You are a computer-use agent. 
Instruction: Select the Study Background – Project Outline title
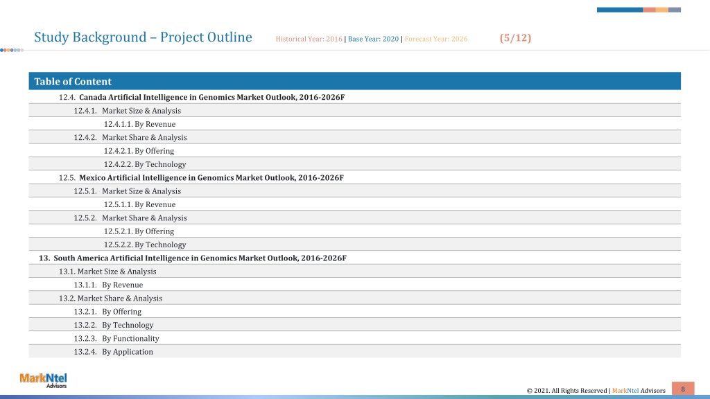(143, 37)
